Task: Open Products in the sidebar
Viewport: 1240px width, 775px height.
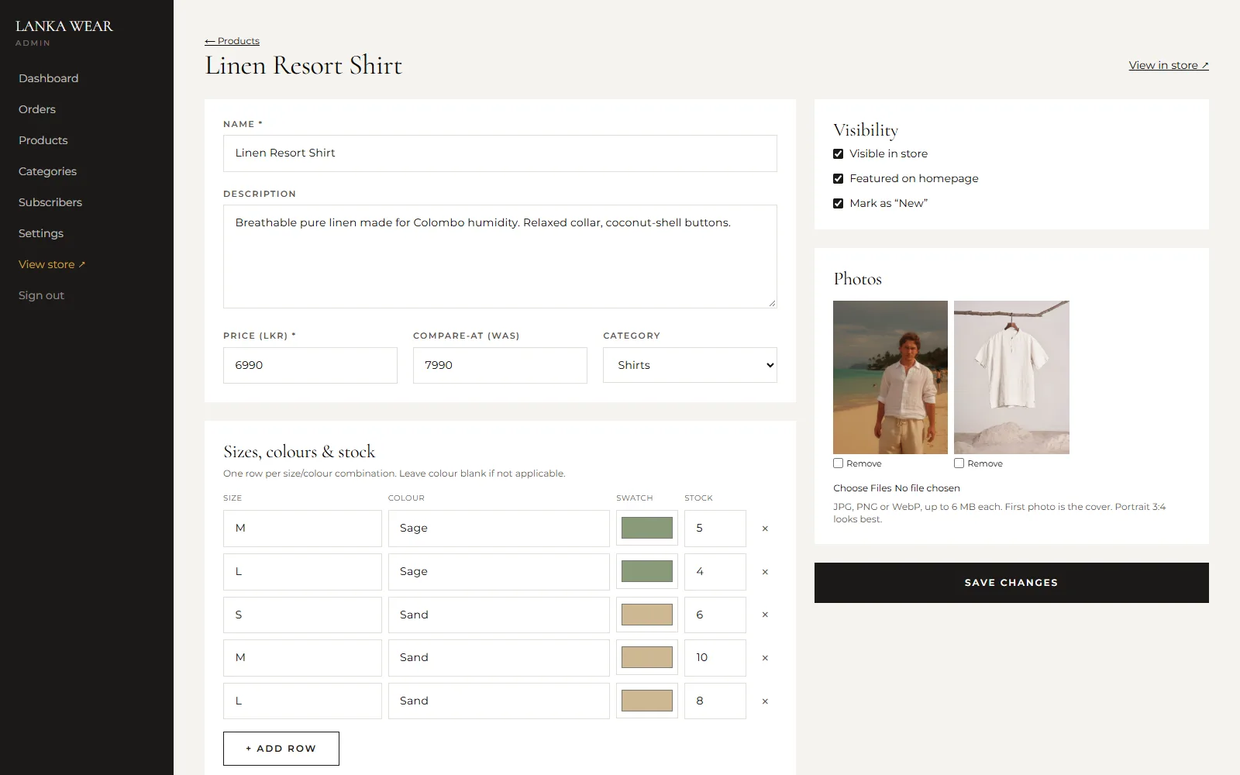Action: click(43, 140)
